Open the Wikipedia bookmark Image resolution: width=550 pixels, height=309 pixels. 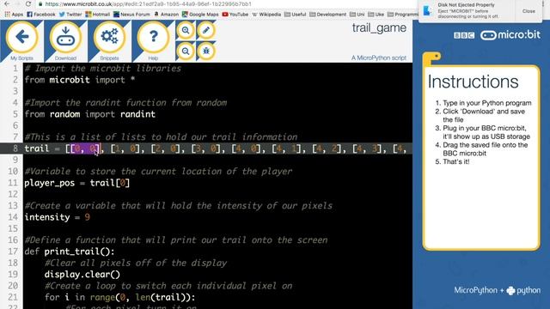click(266, 15)
